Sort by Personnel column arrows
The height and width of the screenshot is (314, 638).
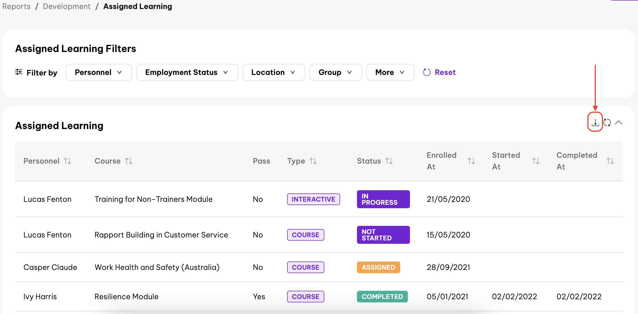pos(68,161)
